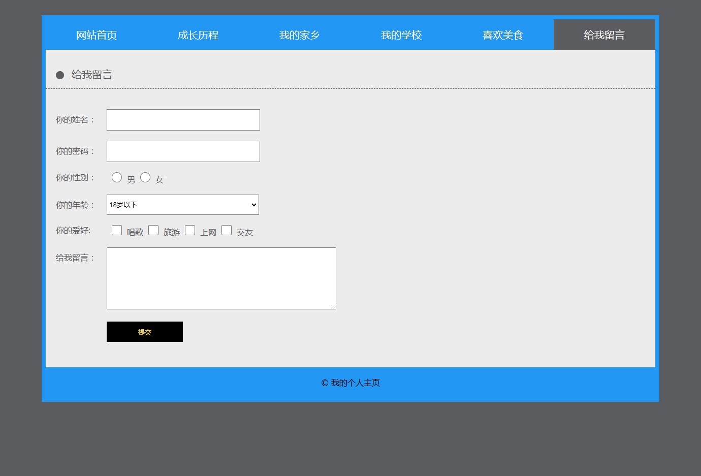Toggle the 交友 hobby checkbox
The image size is (701, 476).
(227, 230)
